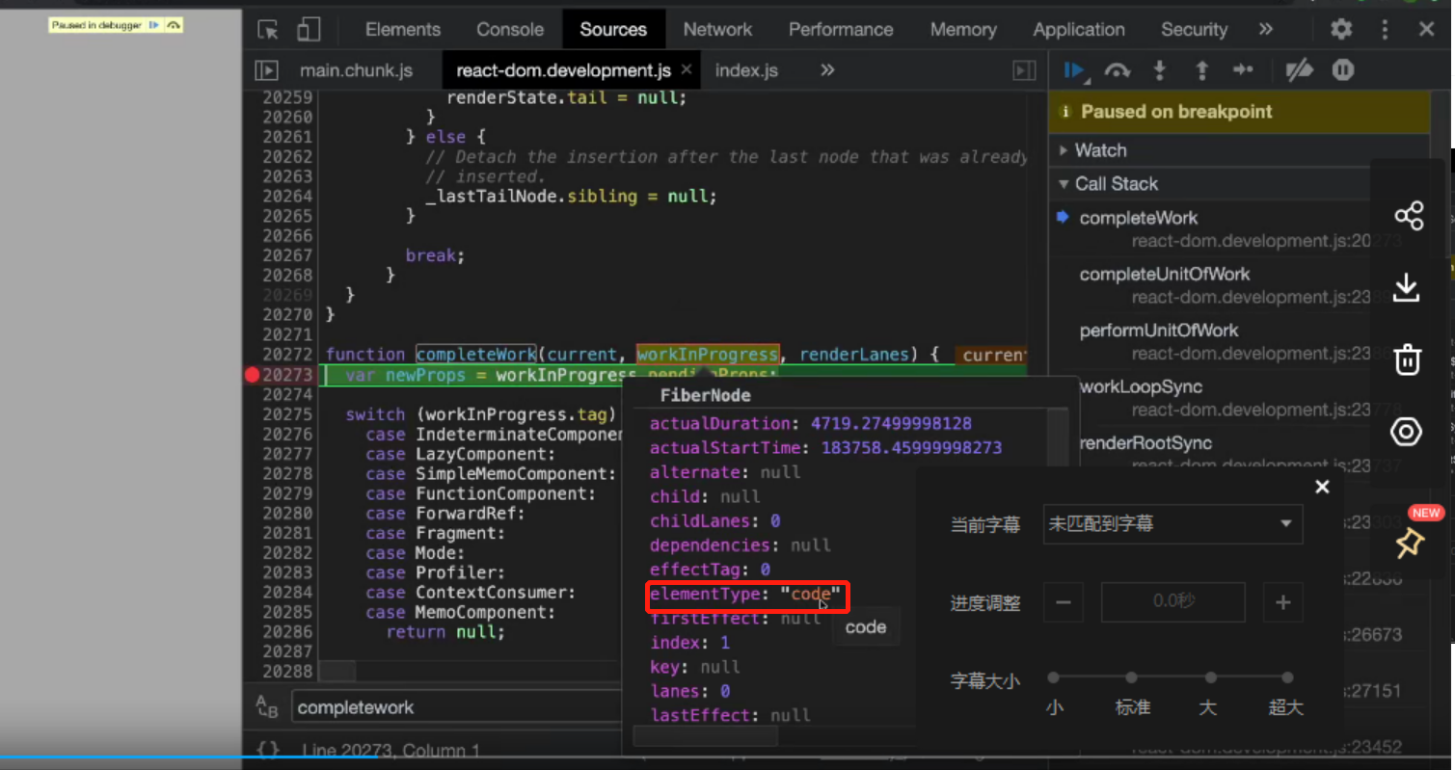The height and width of the screenshot is (770, 1455).
Task: Click the trash delete icon in side panel
Action: click(1407, 359)
